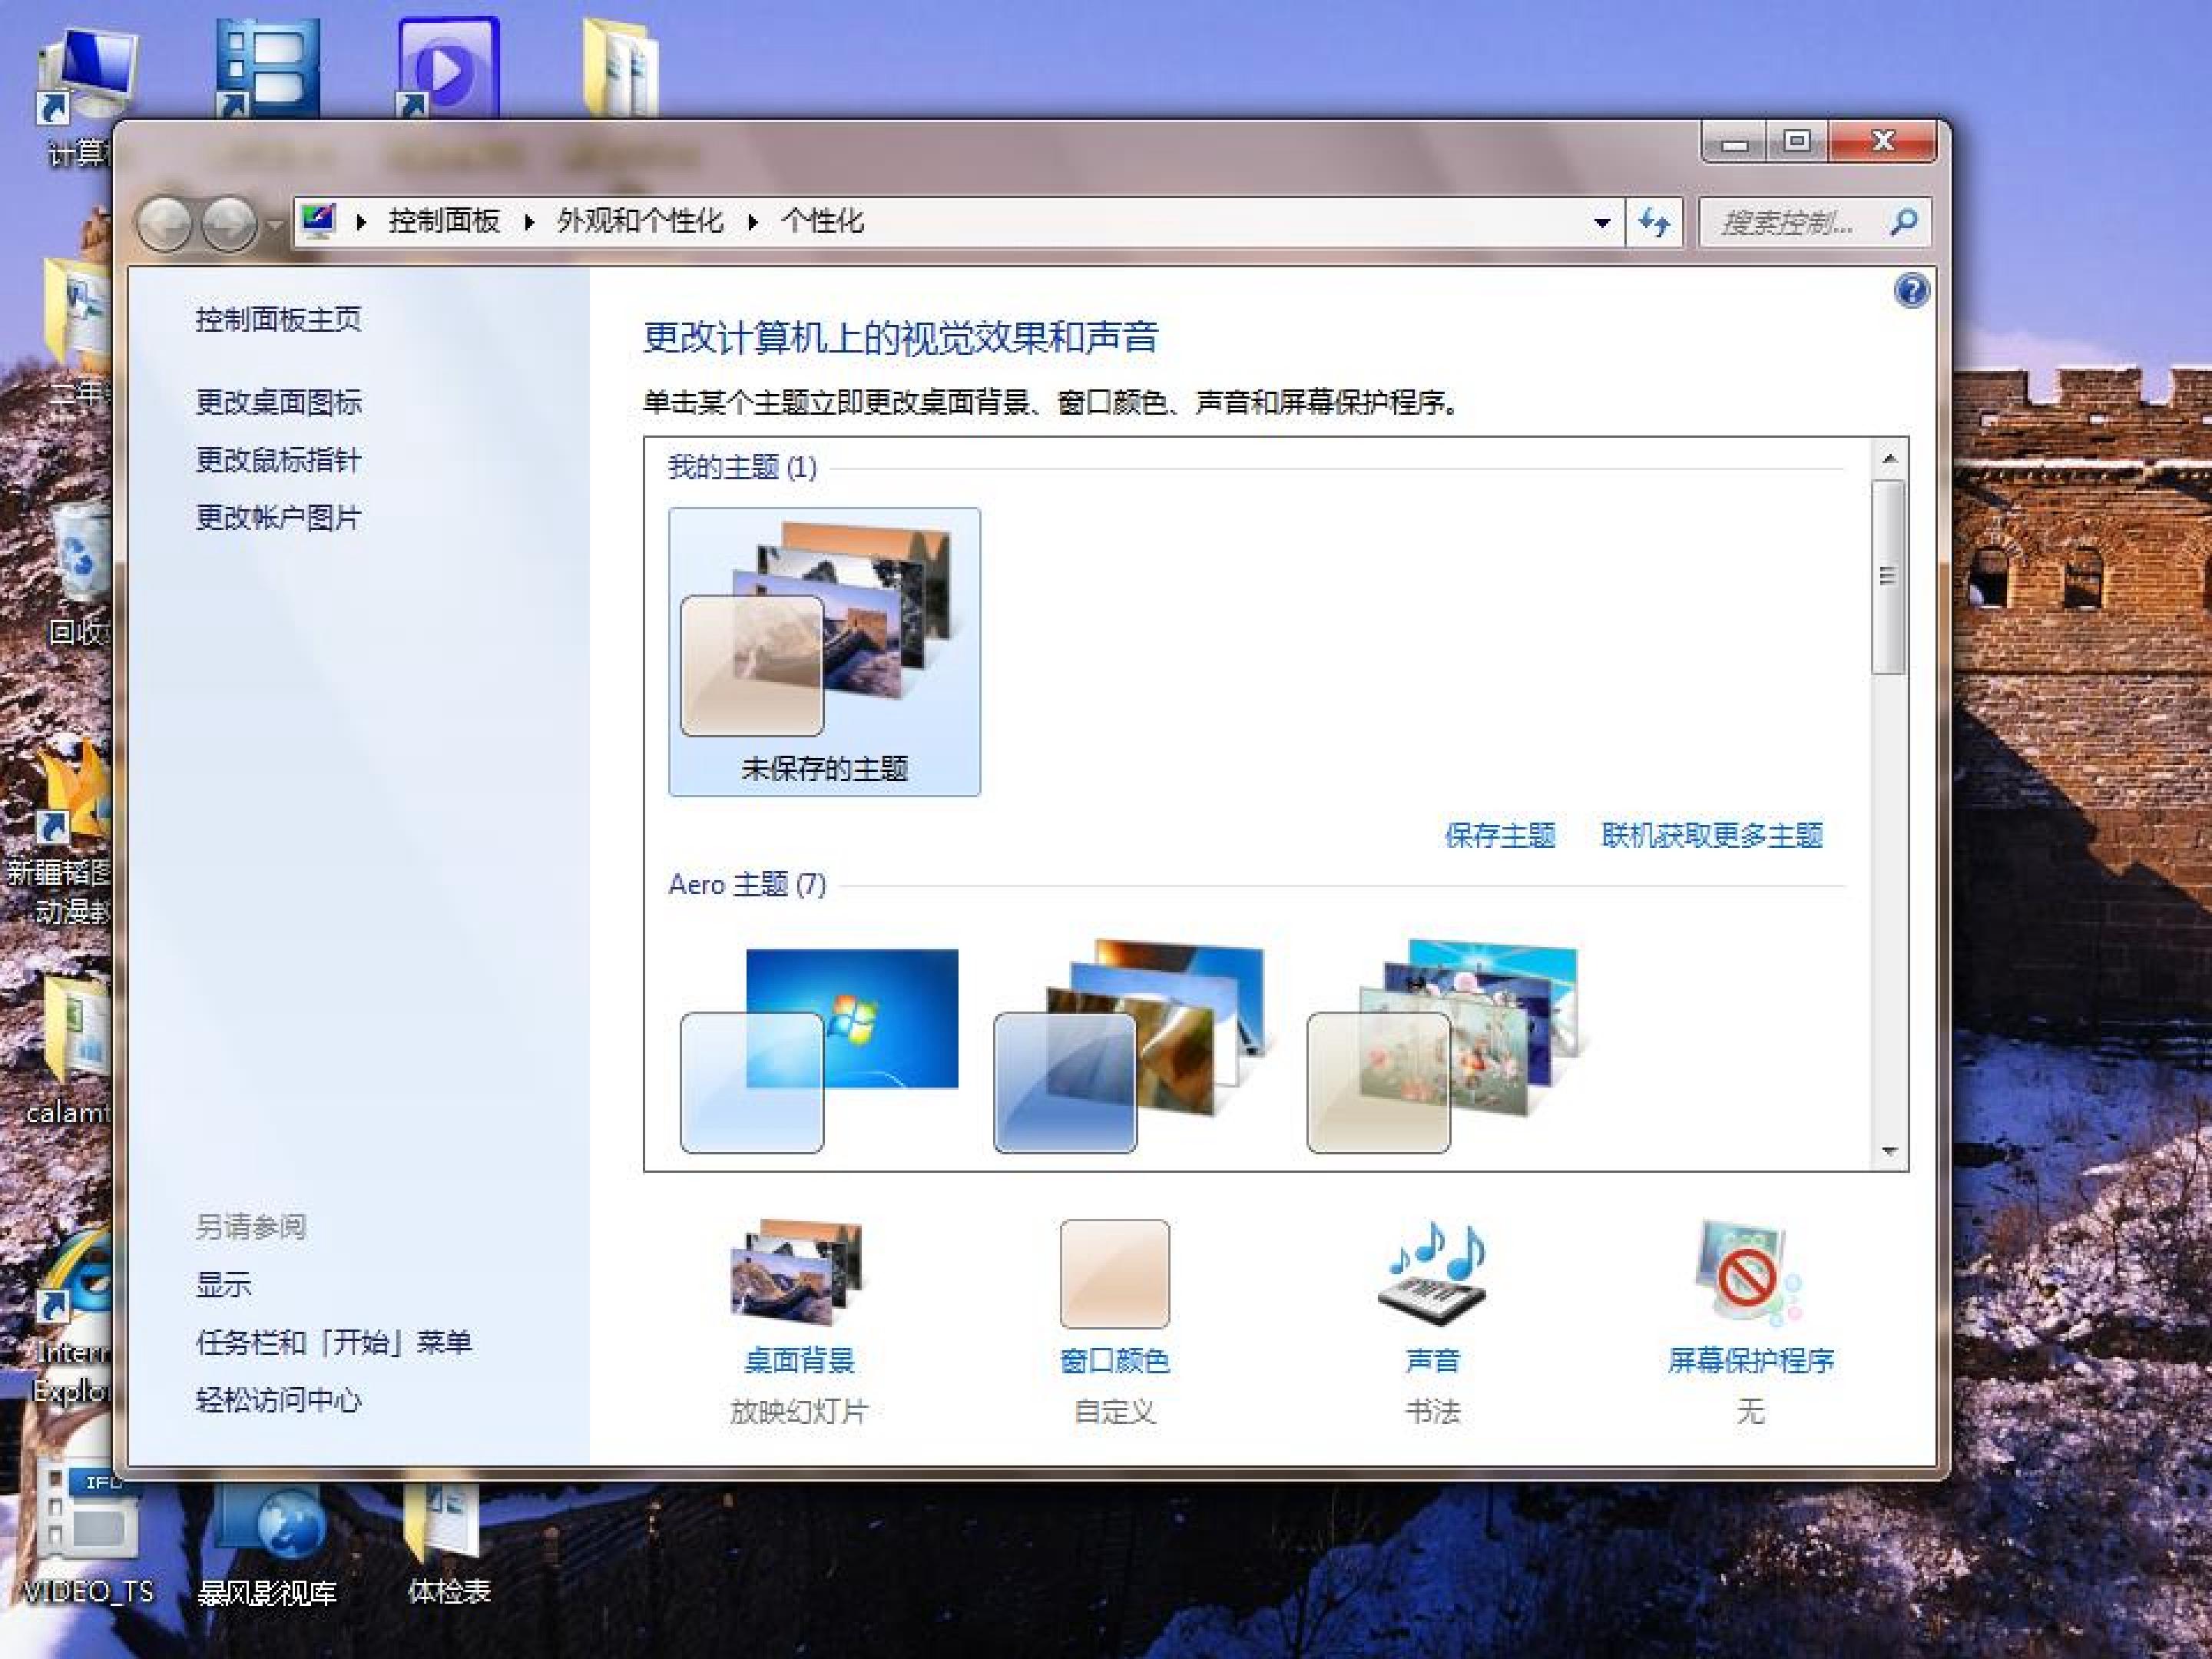The image size is (2212, 1659).
Task: Click 外观和个性化 breadcrumb item
Action: point(640,221)
